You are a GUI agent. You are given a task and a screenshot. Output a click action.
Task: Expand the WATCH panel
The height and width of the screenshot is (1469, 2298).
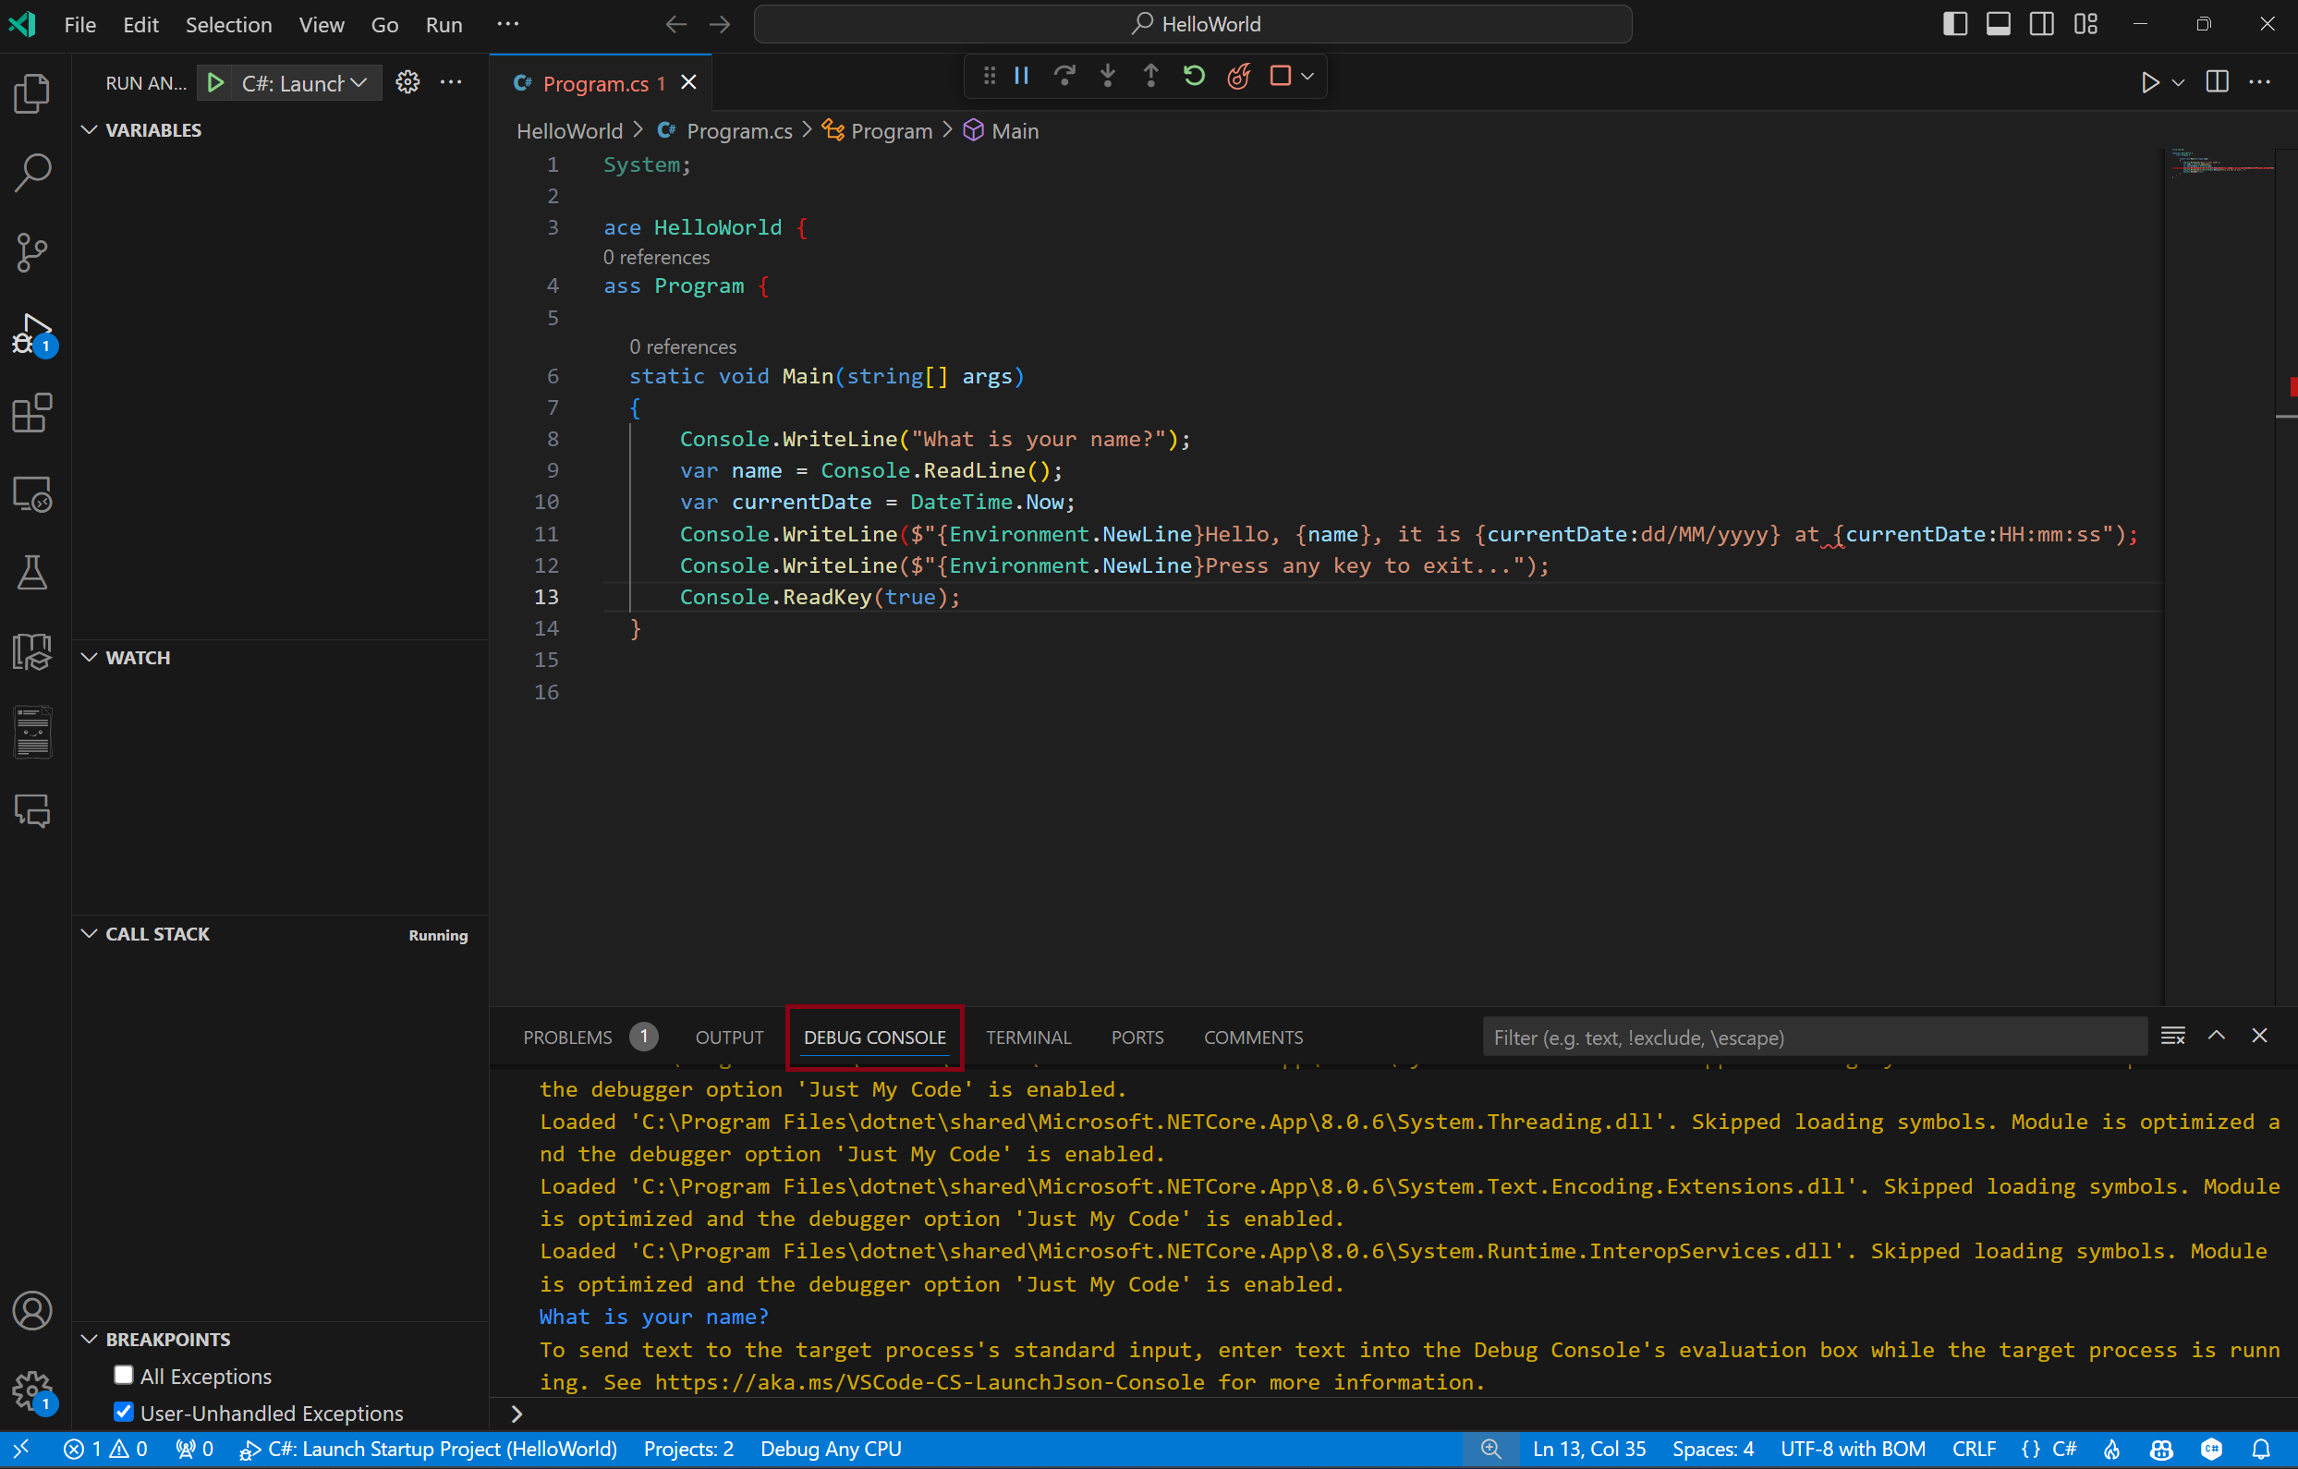[x=138, y=657]
